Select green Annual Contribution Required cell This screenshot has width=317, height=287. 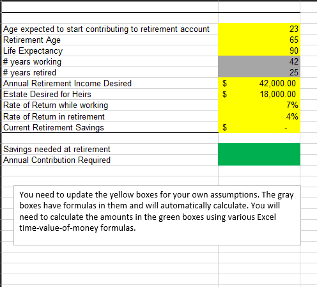pos(259,160)
